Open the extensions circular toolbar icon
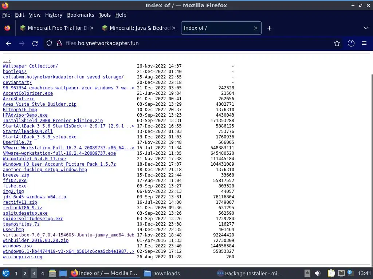Screen dimensions: 373x279 coord(351,43)
